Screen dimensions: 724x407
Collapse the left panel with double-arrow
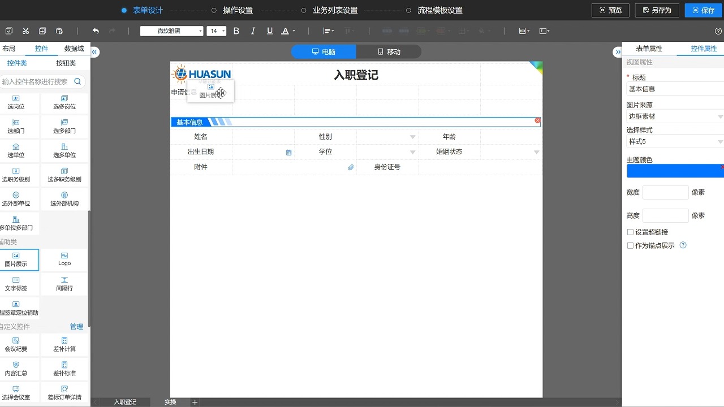(94, 52)
